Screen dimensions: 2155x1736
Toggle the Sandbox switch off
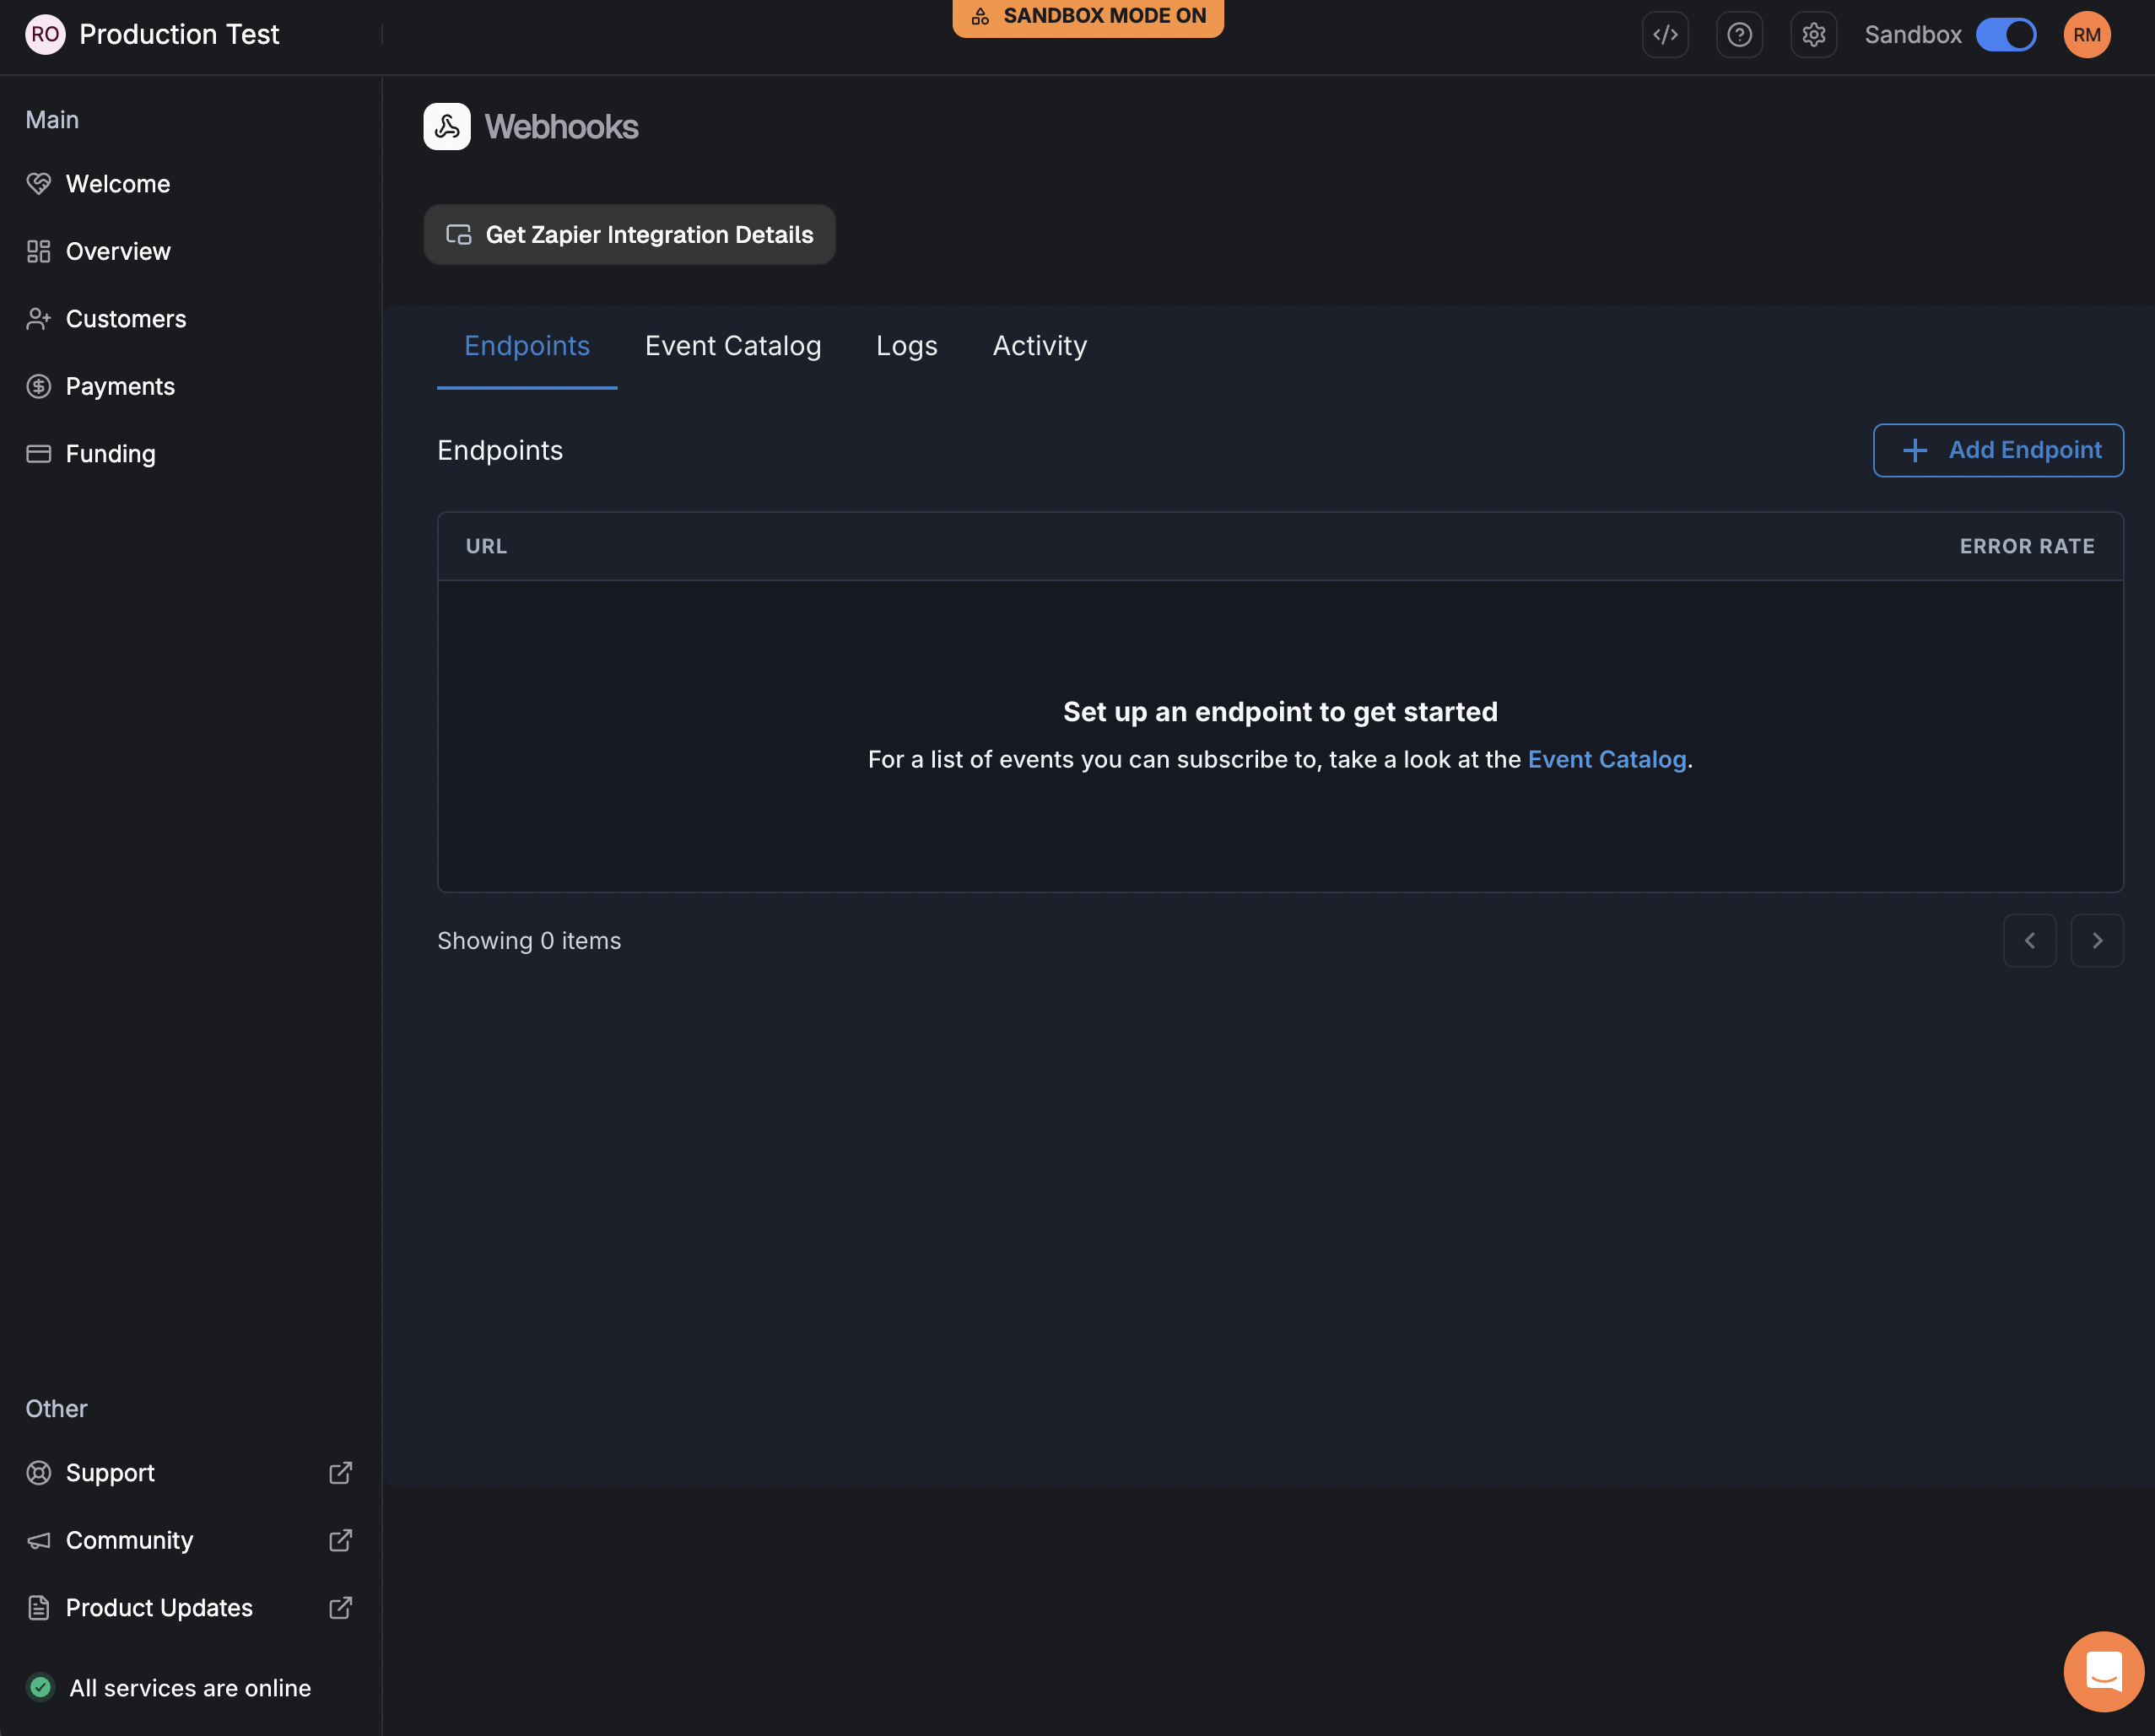coord(2005,35)
